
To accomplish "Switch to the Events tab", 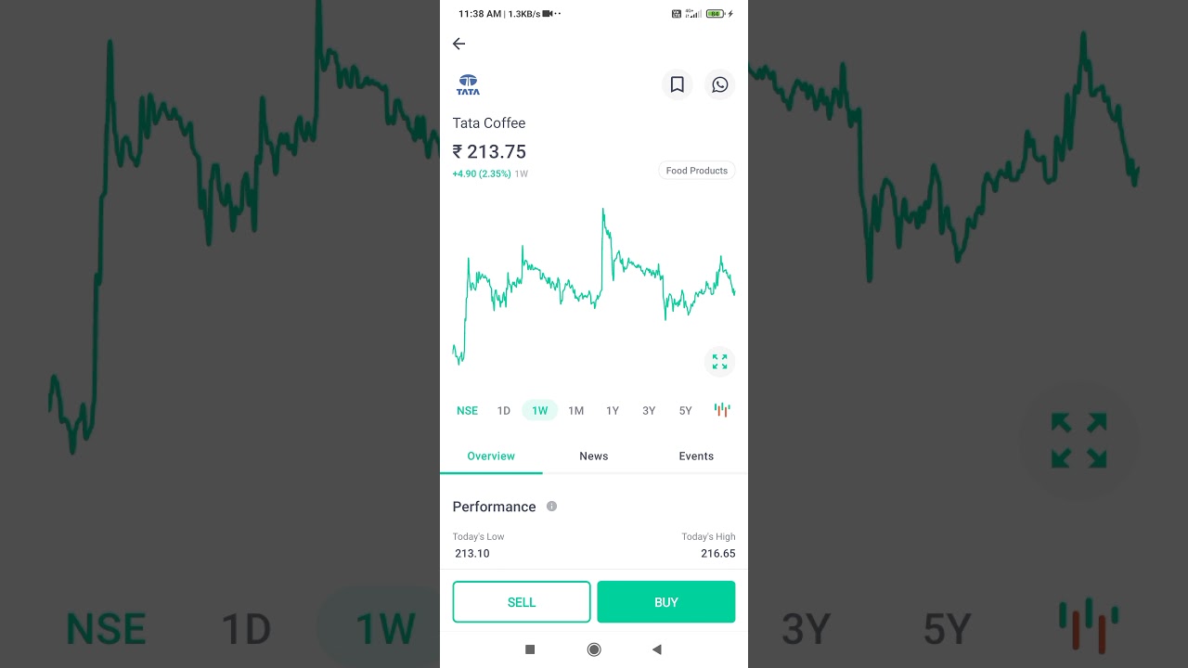I will click(x=696, y=456).
